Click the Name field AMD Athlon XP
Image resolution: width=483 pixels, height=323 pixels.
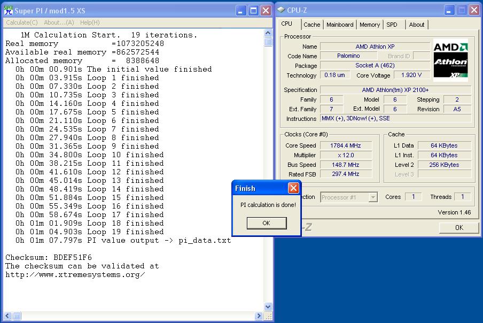(x=375, y=47)
